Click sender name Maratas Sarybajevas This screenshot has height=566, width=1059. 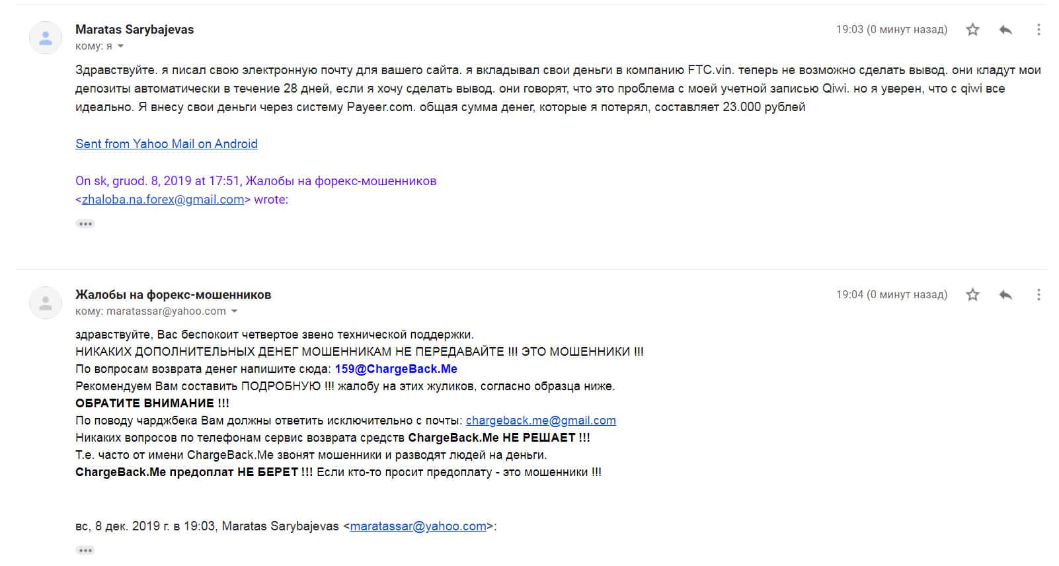click(x=135, y=29)
